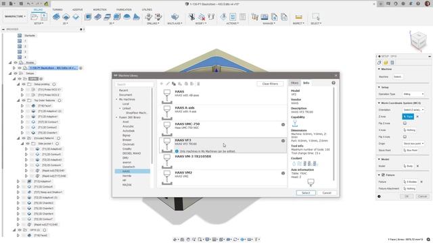The width and height of the screenshot is (433, 243).
Task: Open the DRILLING group dropdown
Action: tap(153, 24)
